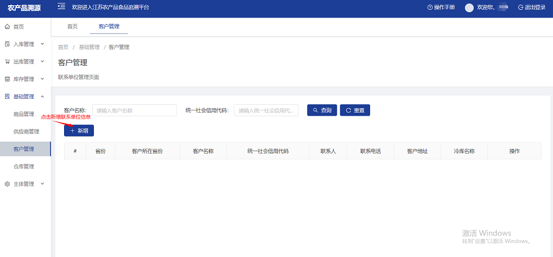This screenshot has width=553, height=257.
Task: Click the 出库管理 cart icon
Action: click(7, 62)
